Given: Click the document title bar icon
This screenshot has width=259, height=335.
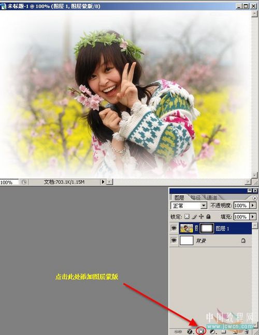Looking at the screenshot, I should 4,6.
